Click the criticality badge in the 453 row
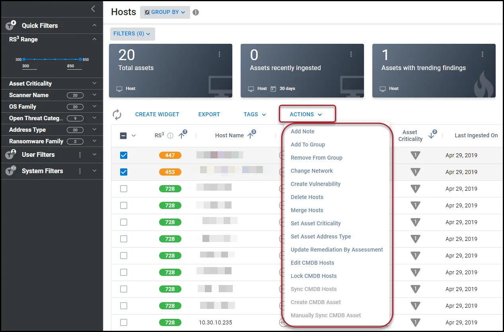 (x=415, y=172)
